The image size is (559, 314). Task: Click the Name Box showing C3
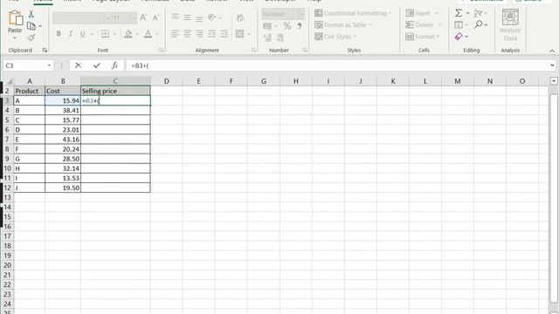24,65
